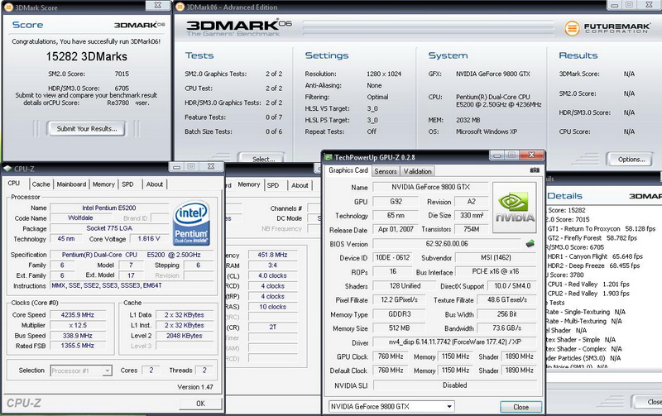Click the Bus Speed value 338.9 MHz
The image size is (662, 416).
click(78, 336)
